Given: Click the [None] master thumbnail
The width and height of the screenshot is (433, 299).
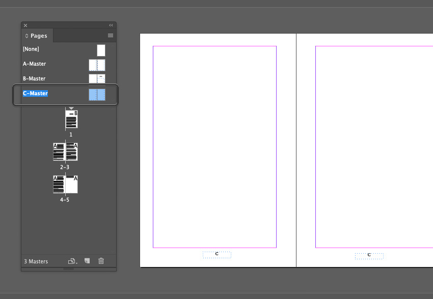Looking at the screenshot, I should coord(100,50).
